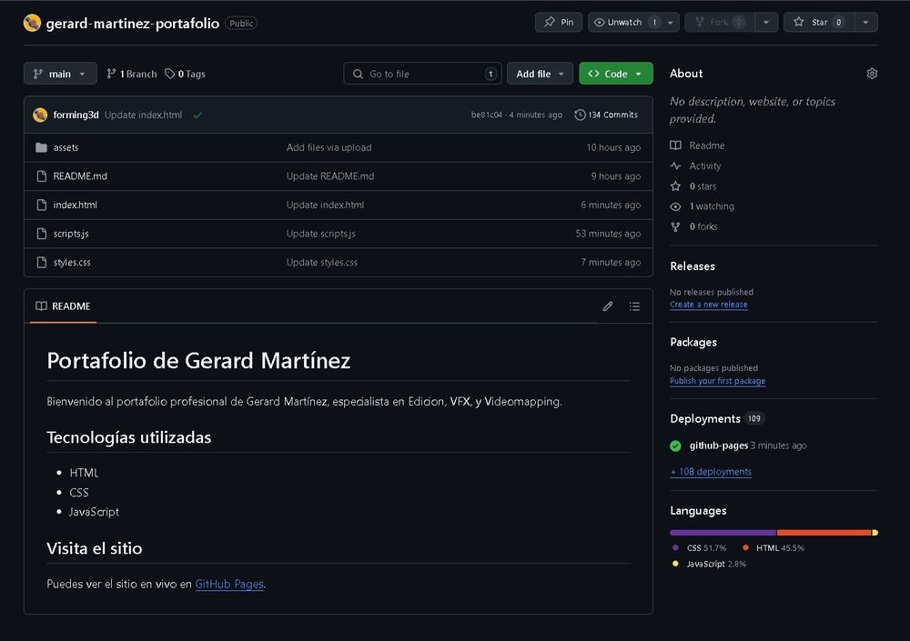Screen dimensions: 910x641
Task: View the 1 Branch link
Action: pyautogui.click(x=132, y=74)
